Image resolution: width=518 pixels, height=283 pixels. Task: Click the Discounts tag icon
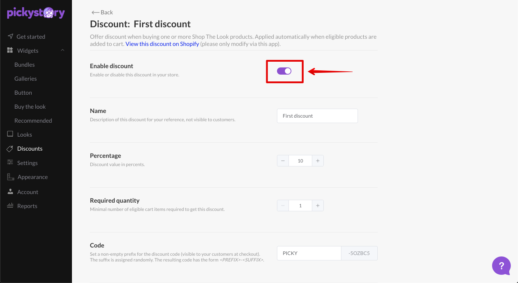click(10, 148)
